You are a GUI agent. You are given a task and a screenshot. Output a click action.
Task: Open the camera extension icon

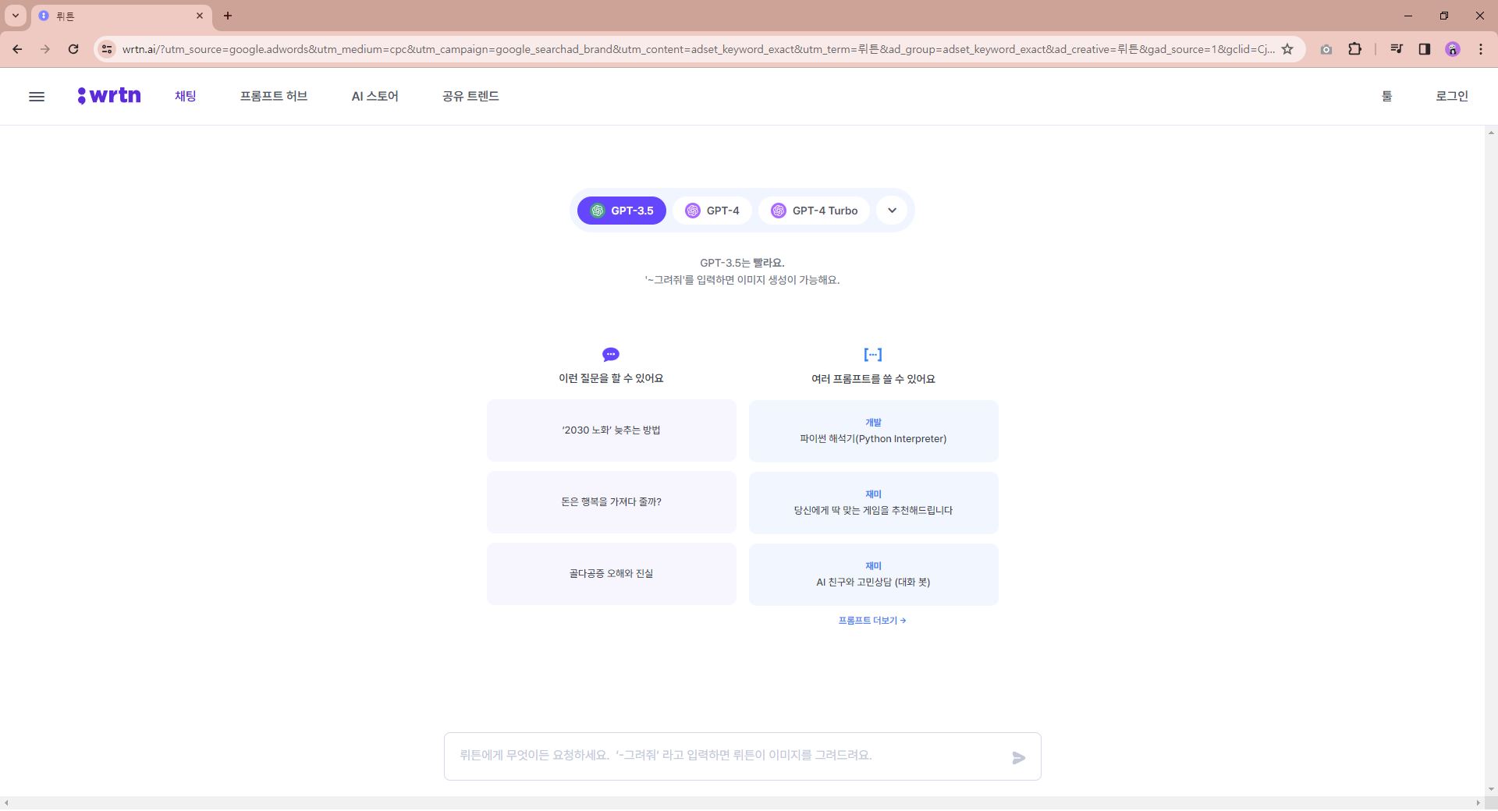pos(1326,49)
